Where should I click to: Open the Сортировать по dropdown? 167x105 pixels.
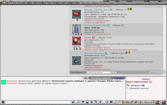[99, 72]
